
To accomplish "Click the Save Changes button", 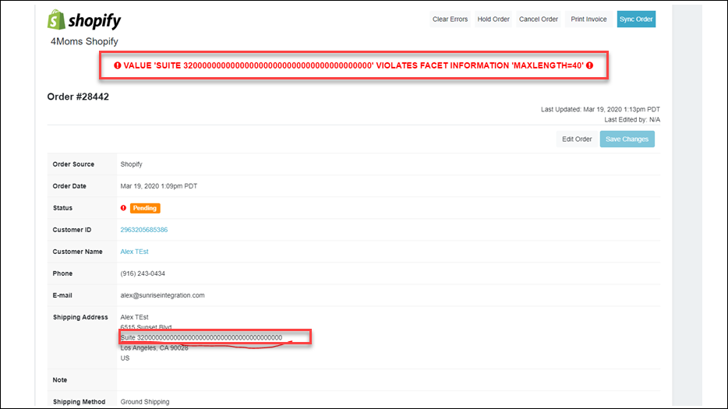I will point(627,139).
